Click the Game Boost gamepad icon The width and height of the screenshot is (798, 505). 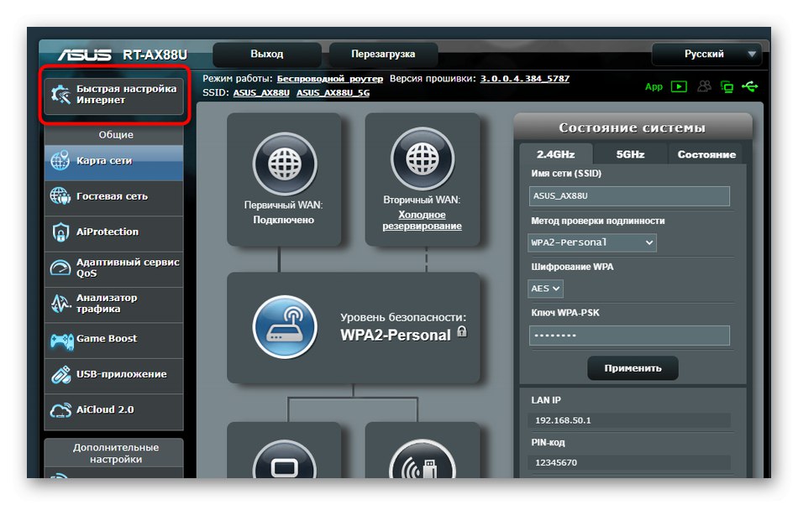click(61, 341)
